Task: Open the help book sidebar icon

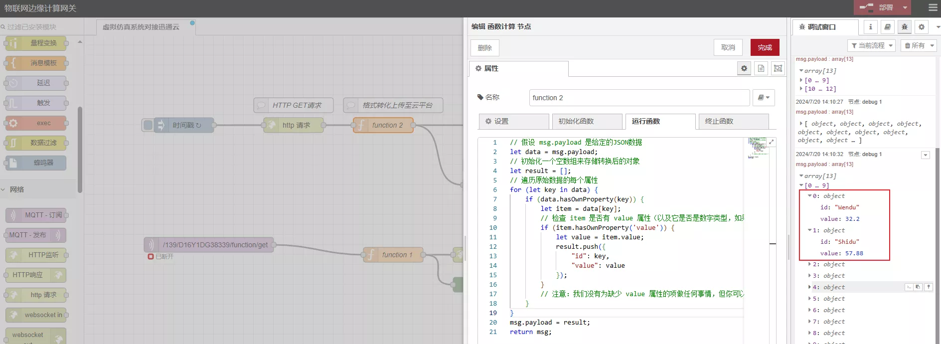Action: 887,27
